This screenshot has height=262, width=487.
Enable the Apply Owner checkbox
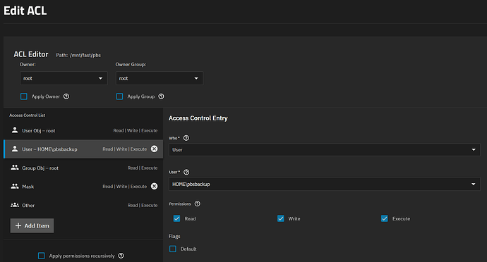point(24,96)
